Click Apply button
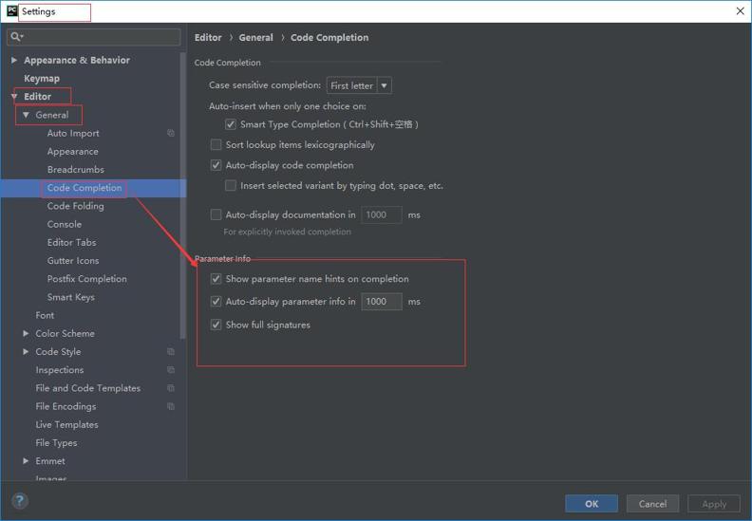The image size is (752, 521). (714, 504)
